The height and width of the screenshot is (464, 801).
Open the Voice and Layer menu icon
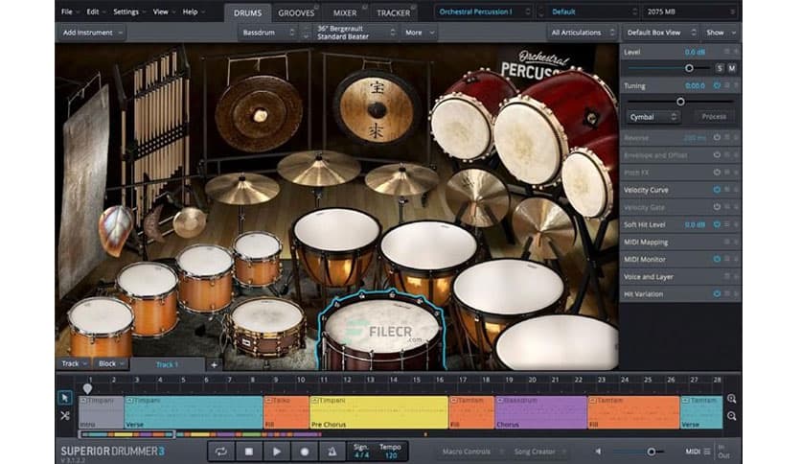click(x=726, y=277)
